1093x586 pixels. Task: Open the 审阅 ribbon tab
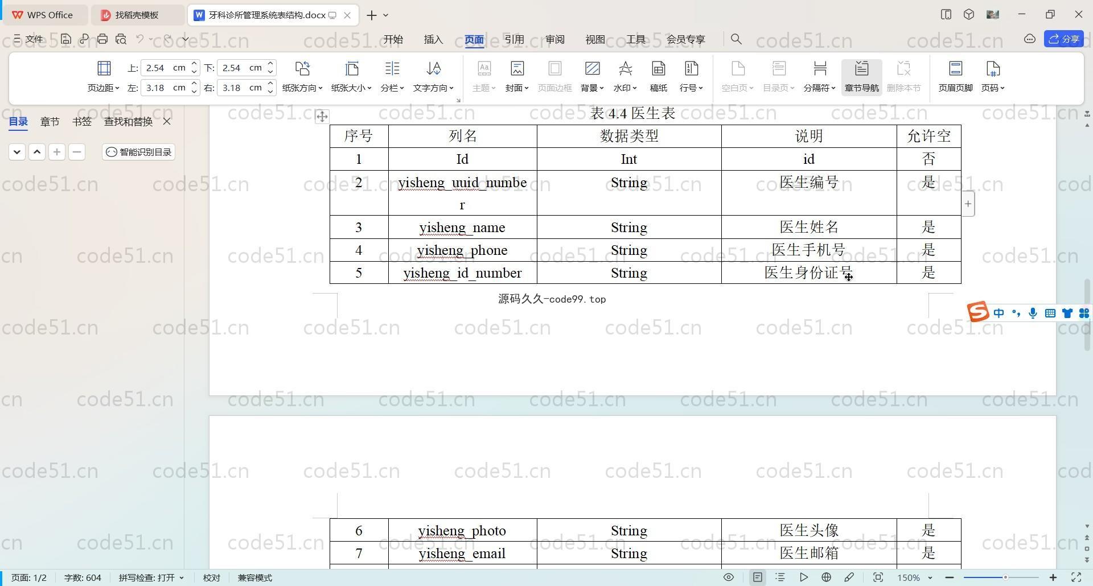coord(554,39)
